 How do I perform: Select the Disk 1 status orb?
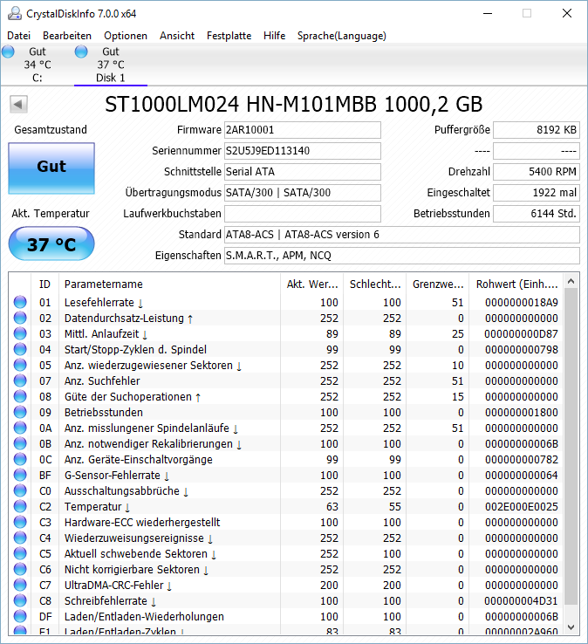[x=81, y=51]
